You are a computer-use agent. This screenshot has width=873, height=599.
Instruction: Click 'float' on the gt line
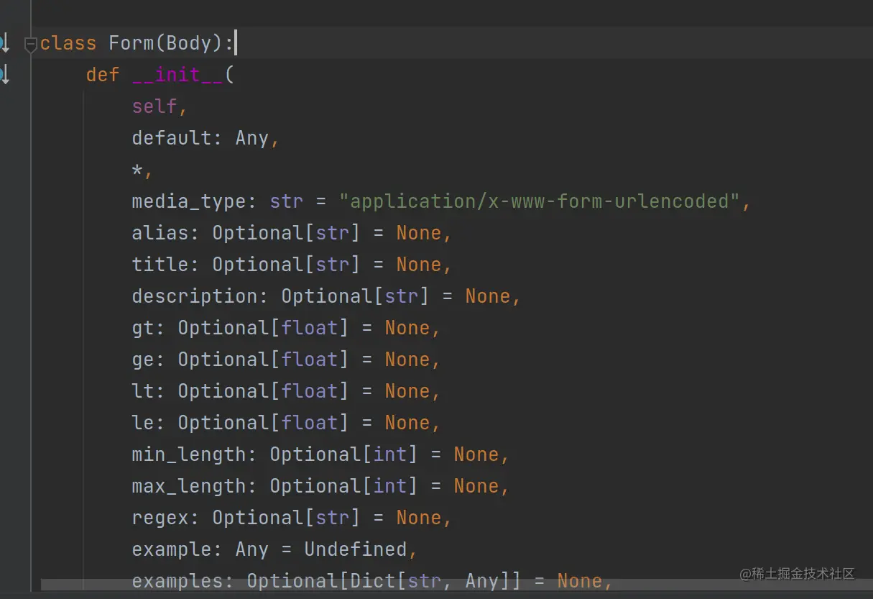click(310, 328)
